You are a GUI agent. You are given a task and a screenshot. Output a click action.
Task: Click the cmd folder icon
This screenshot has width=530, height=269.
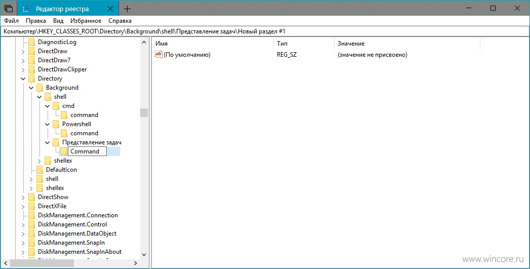(x=56, y=106)
